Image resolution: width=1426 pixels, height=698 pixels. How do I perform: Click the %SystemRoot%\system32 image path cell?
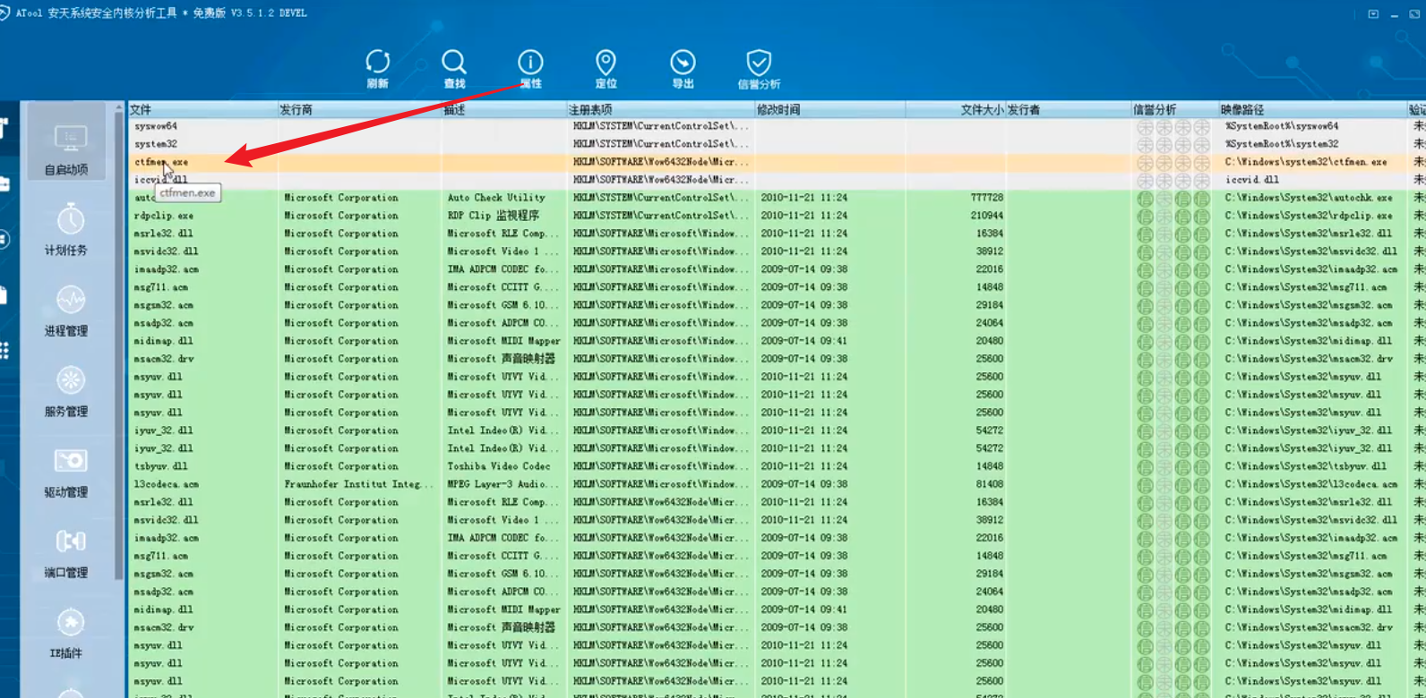[1282, 144]
